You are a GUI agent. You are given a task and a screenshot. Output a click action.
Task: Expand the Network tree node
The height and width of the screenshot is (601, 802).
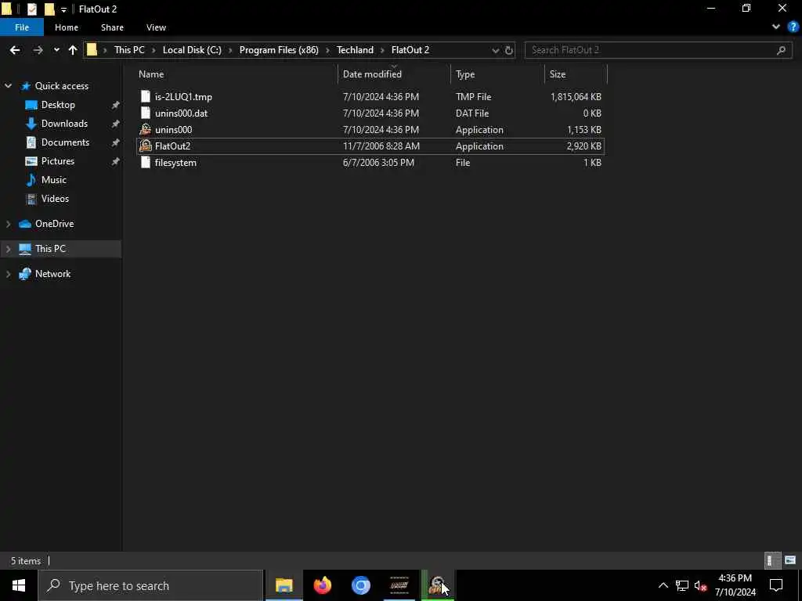pyautogui.click(x=8, y=274)
